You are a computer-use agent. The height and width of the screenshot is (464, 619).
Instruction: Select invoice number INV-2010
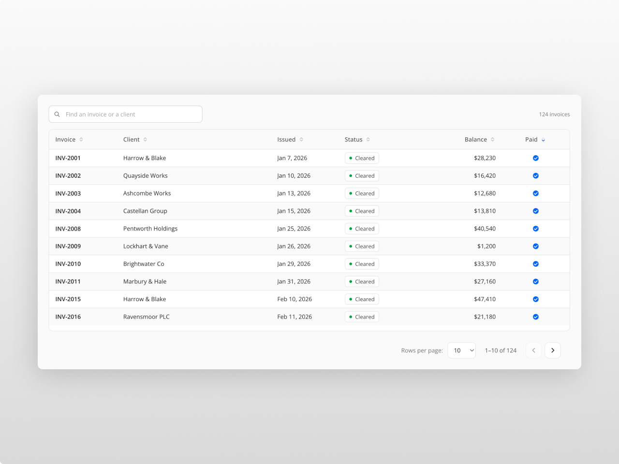(68, 264)
